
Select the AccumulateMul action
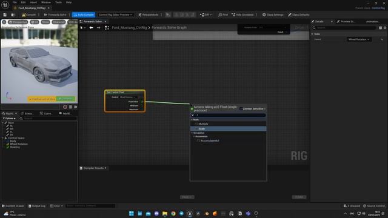point(210,140)
